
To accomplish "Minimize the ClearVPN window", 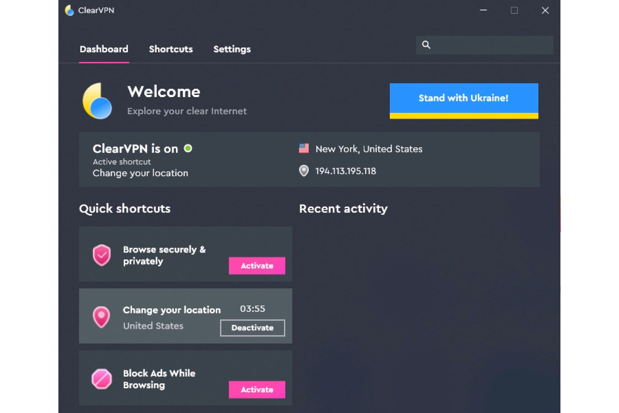I will (x=483, y=10).
